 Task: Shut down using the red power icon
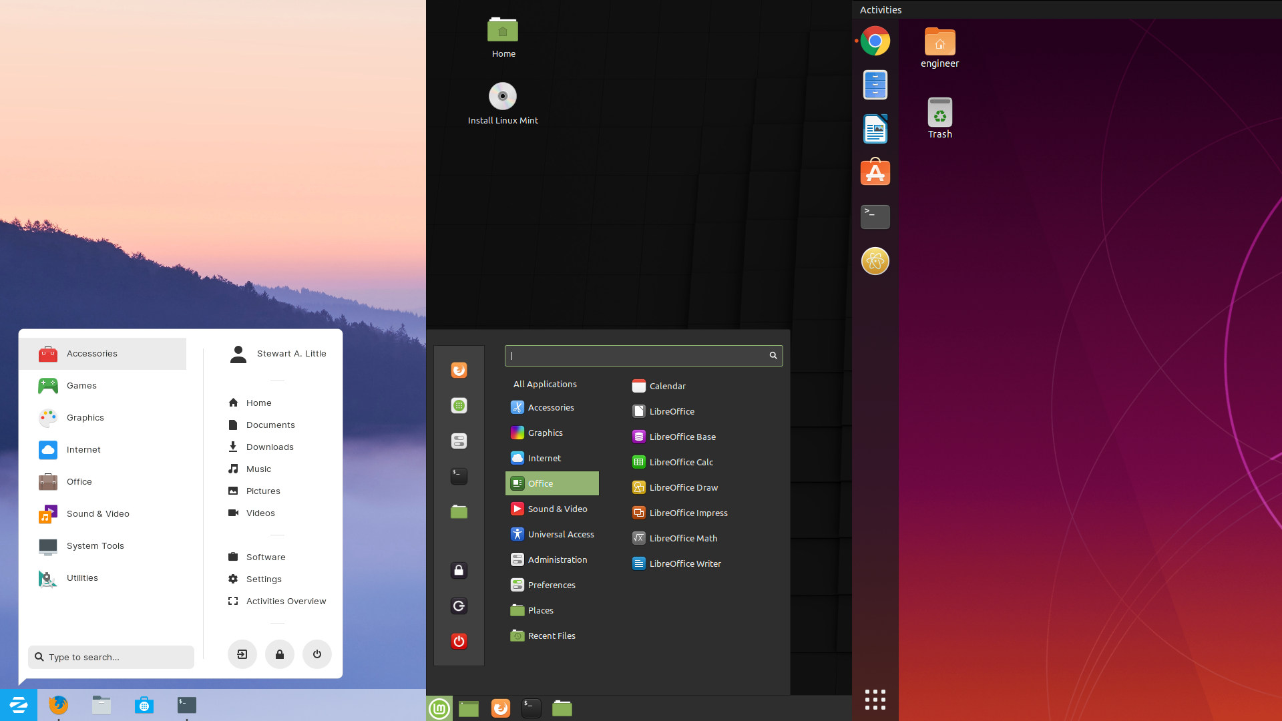coord(459,641)
